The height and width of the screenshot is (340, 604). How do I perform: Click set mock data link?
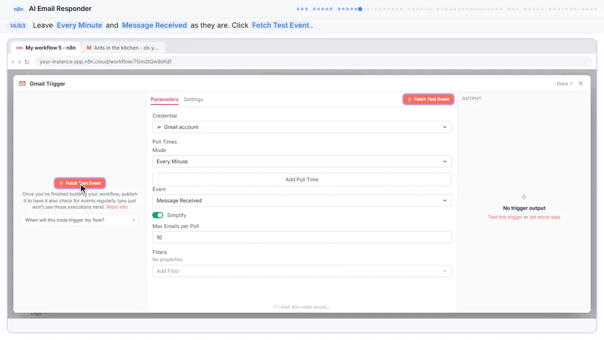(545, 217)
